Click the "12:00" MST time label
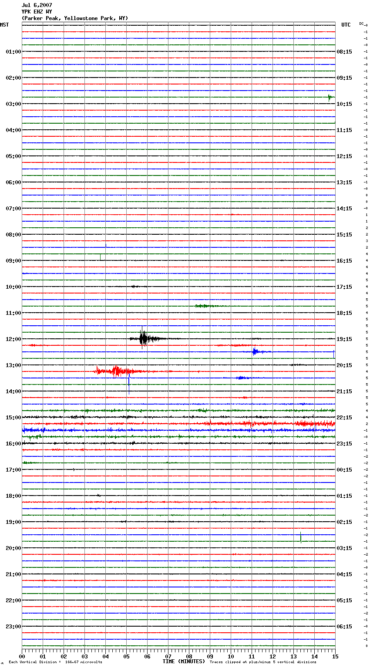This screenshot has height=668, width=370. click(x=13, y=339)
